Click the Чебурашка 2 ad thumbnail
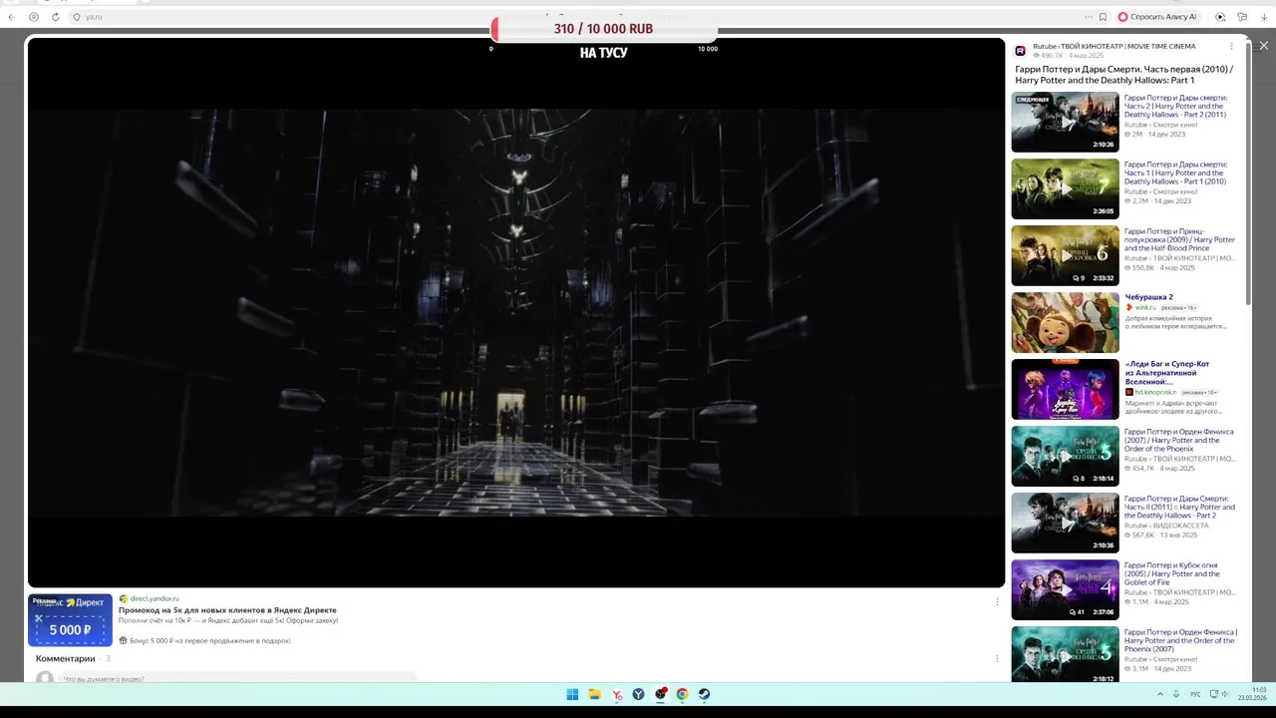 pyautogui.click(x=1065, y=322)
